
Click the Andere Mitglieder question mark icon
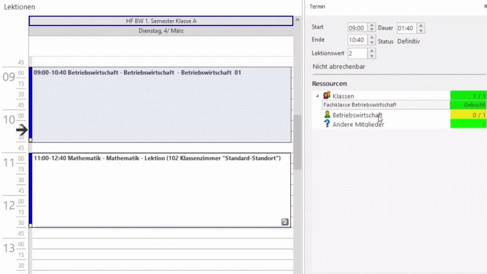(x=327, y=124)
